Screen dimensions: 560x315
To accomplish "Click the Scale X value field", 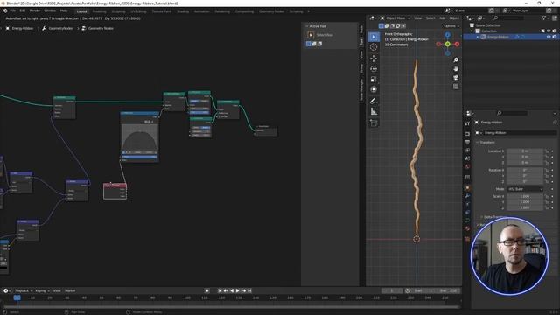I will [525, 196].
